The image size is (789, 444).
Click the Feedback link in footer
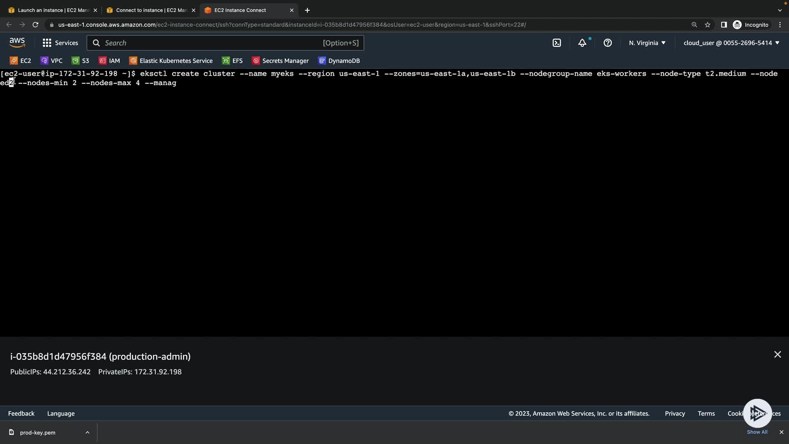tap(21, 414)
